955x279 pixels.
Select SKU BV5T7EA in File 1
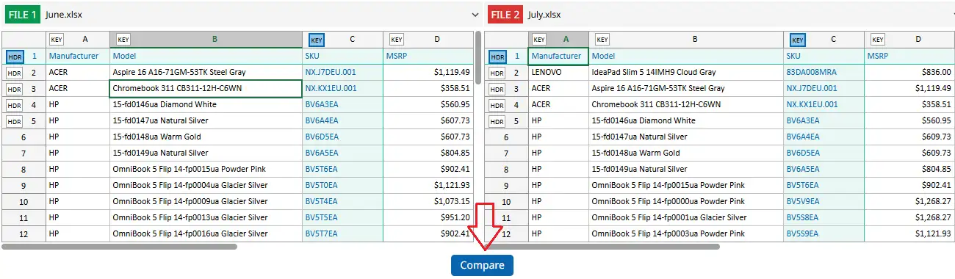coord(342,233)
